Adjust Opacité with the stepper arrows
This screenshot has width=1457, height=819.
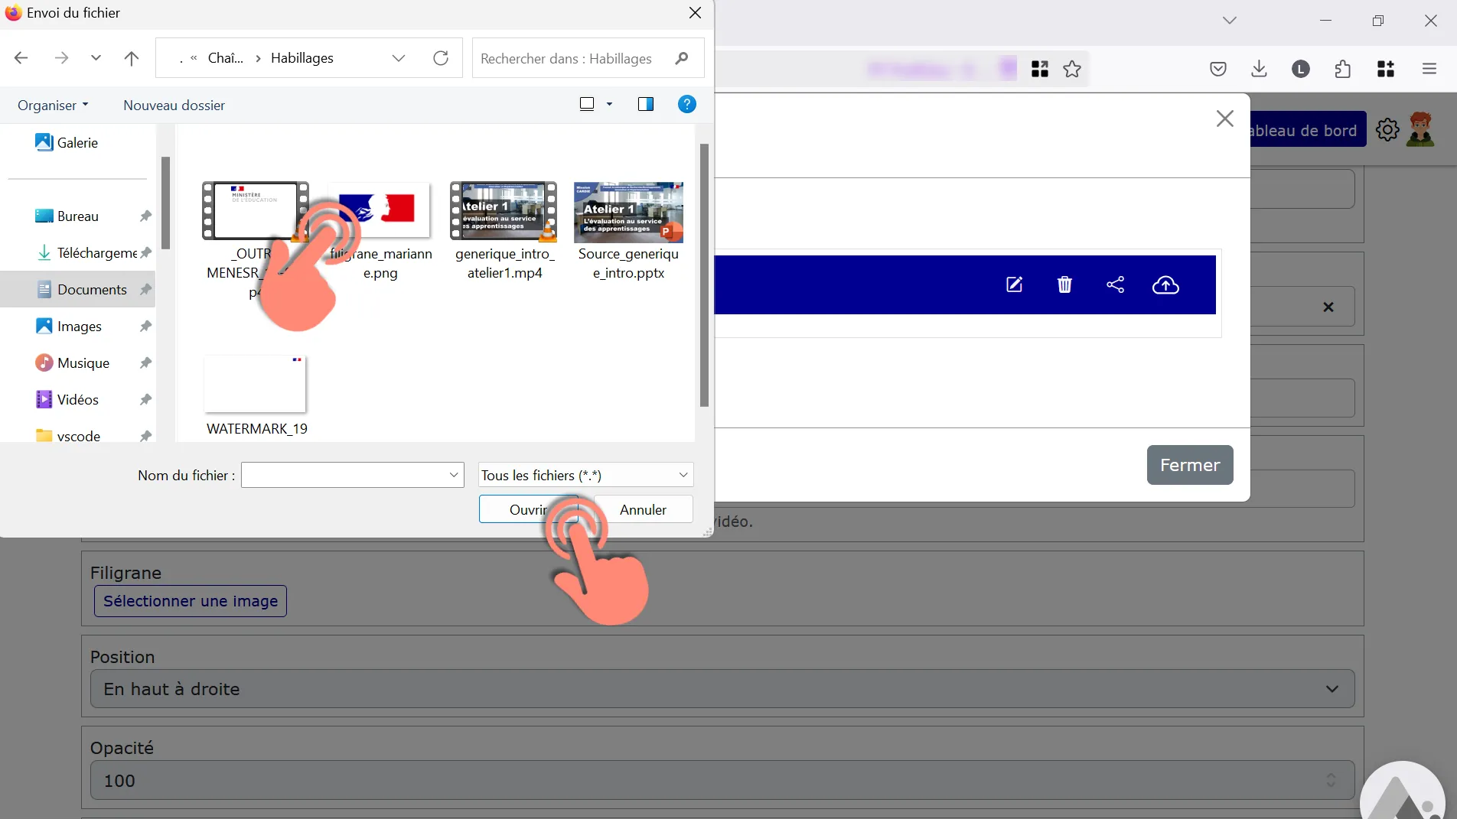[1332, 781]
